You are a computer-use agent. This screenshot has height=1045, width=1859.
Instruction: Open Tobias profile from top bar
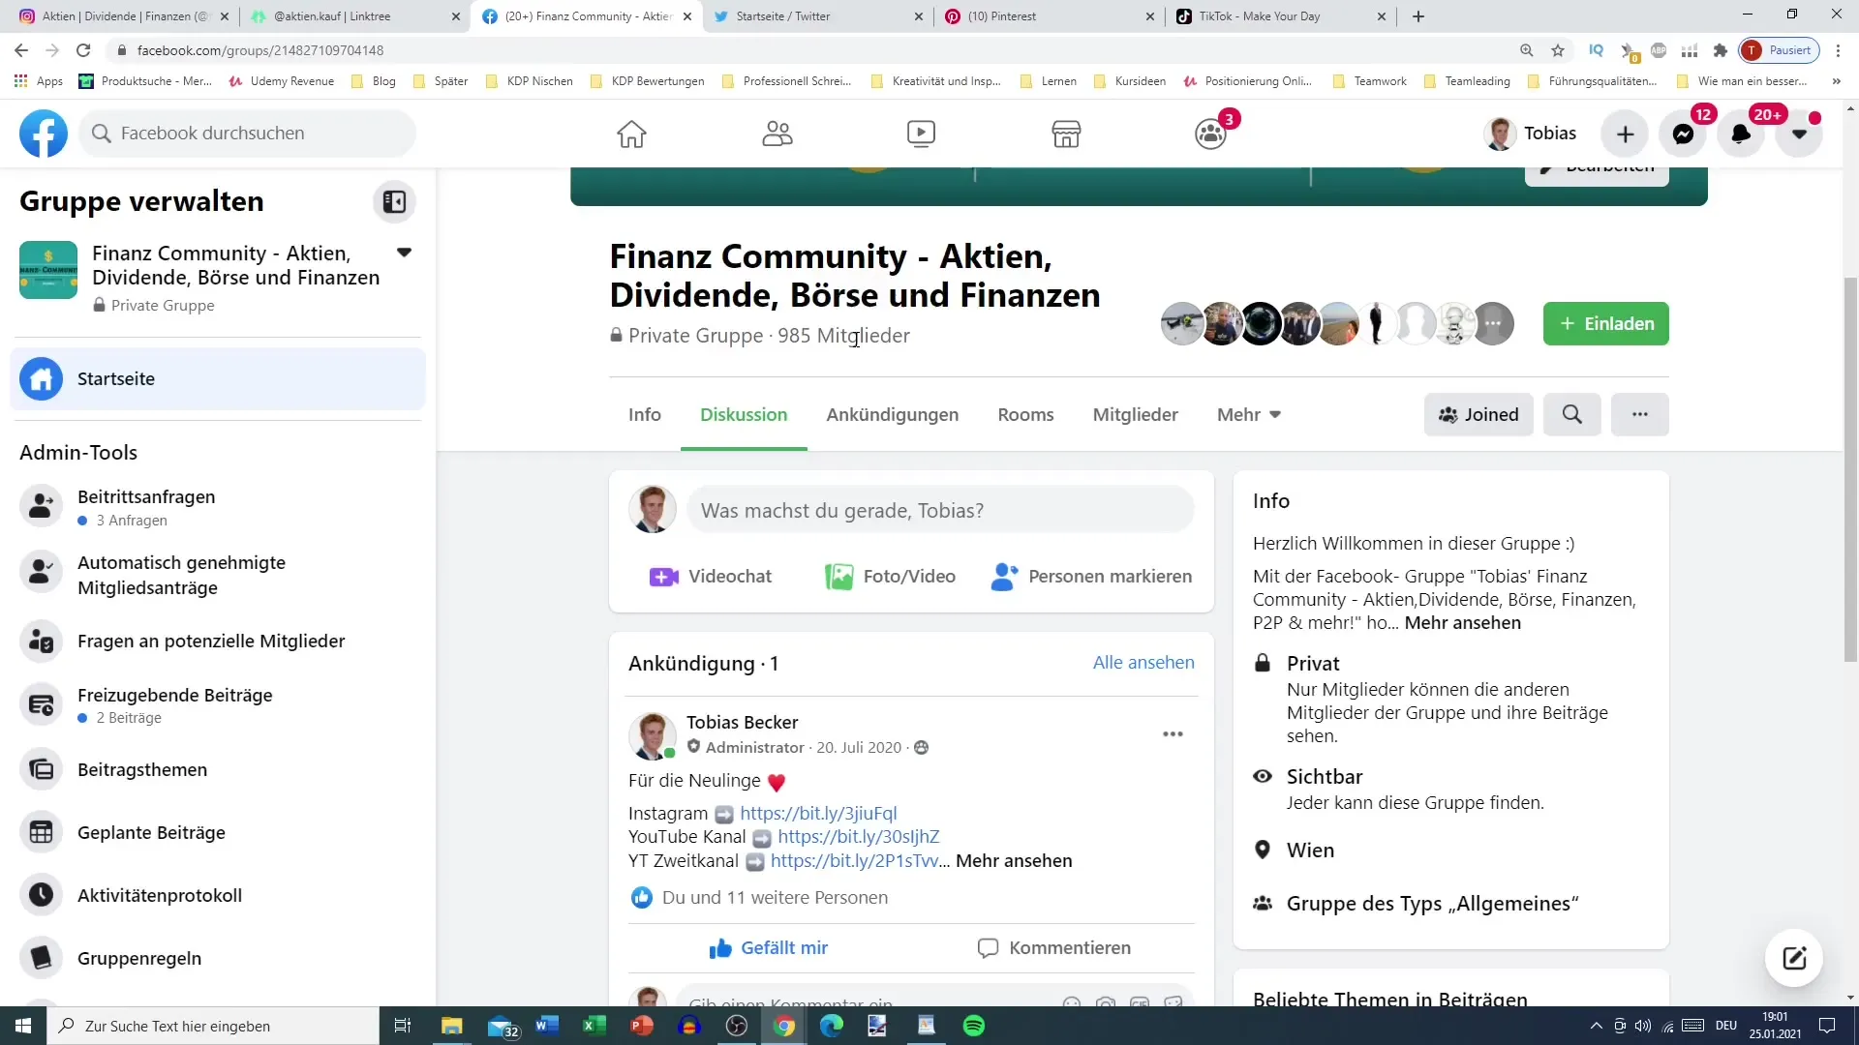(x=1531, y=134)
